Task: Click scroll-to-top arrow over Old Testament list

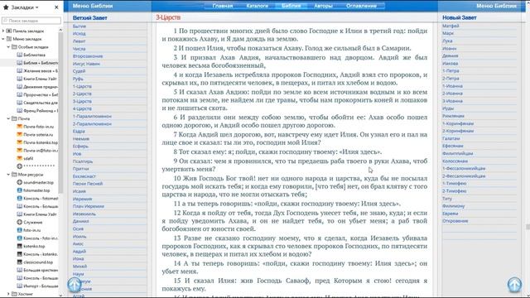Action: click(75, 285)
